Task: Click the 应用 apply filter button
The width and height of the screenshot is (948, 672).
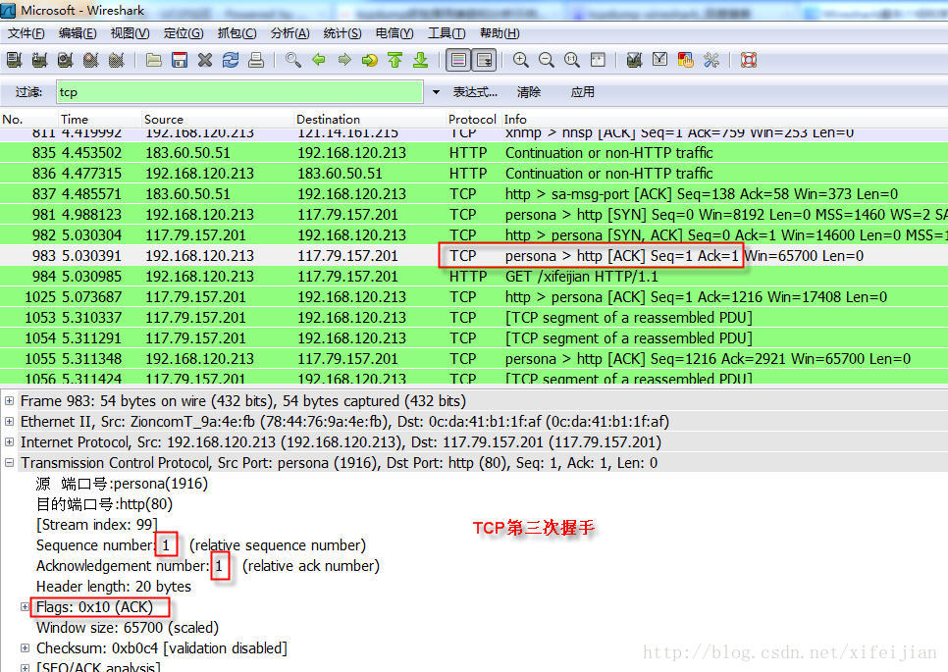Action: point(582,92)
